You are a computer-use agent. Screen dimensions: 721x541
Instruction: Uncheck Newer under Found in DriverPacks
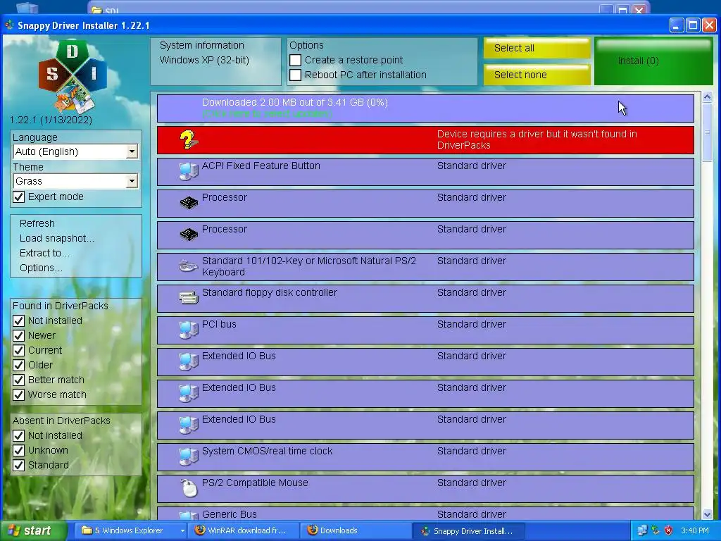pos(19,336)
